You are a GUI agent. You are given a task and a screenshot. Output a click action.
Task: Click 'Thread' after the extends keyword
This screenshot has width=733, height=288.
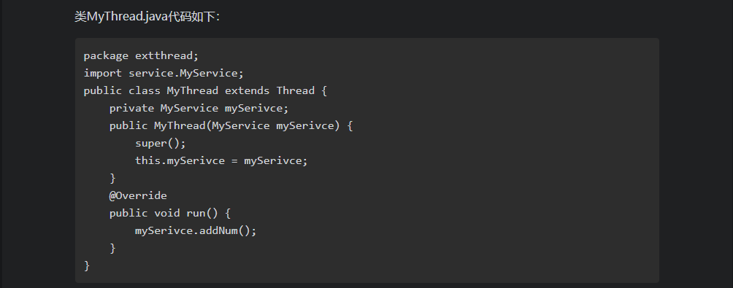296,90
